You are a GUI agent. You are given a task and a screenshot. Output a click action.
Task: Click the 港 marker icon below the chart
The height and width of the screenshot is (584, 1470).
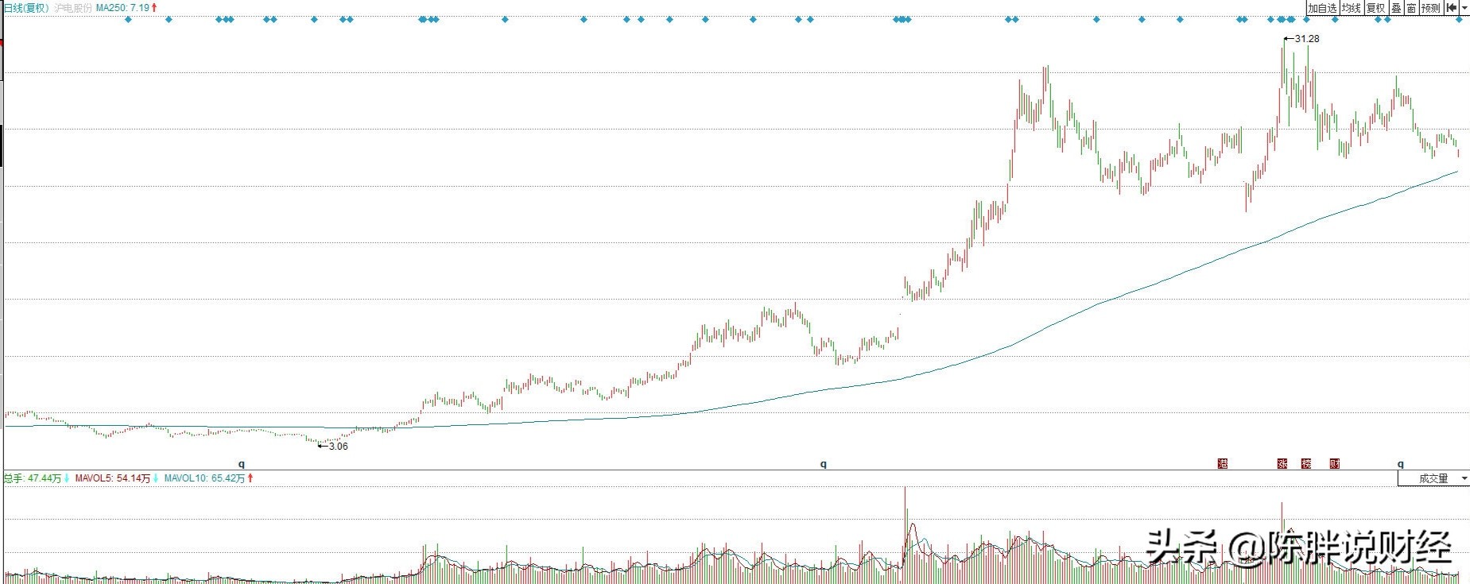[x=1223, y=464]
